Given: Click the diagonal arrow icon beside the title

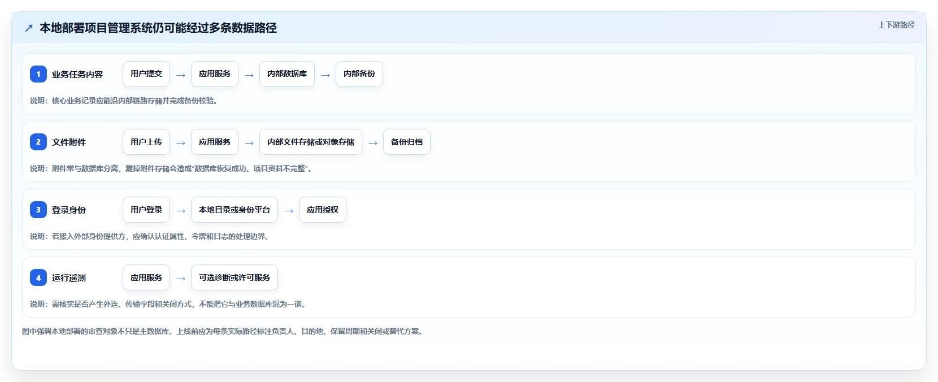Looking at the screenshot, I should pos(29,28).
